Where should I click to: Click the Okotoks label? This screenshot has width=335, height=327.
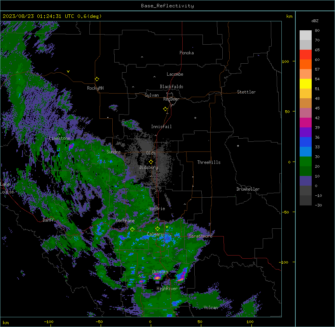(x=160, y=272)
